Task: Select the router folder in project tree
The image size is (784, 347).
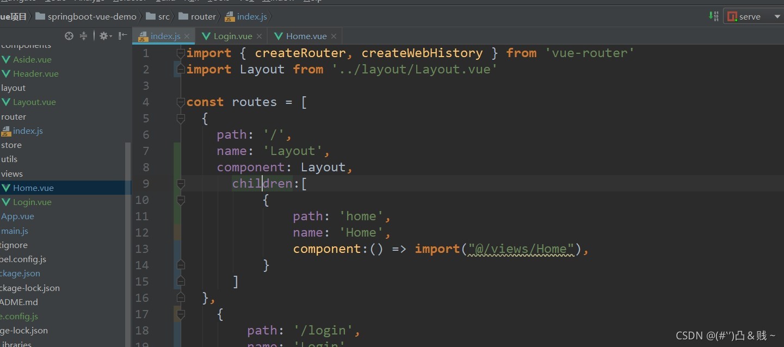Action: click(14, 116)
